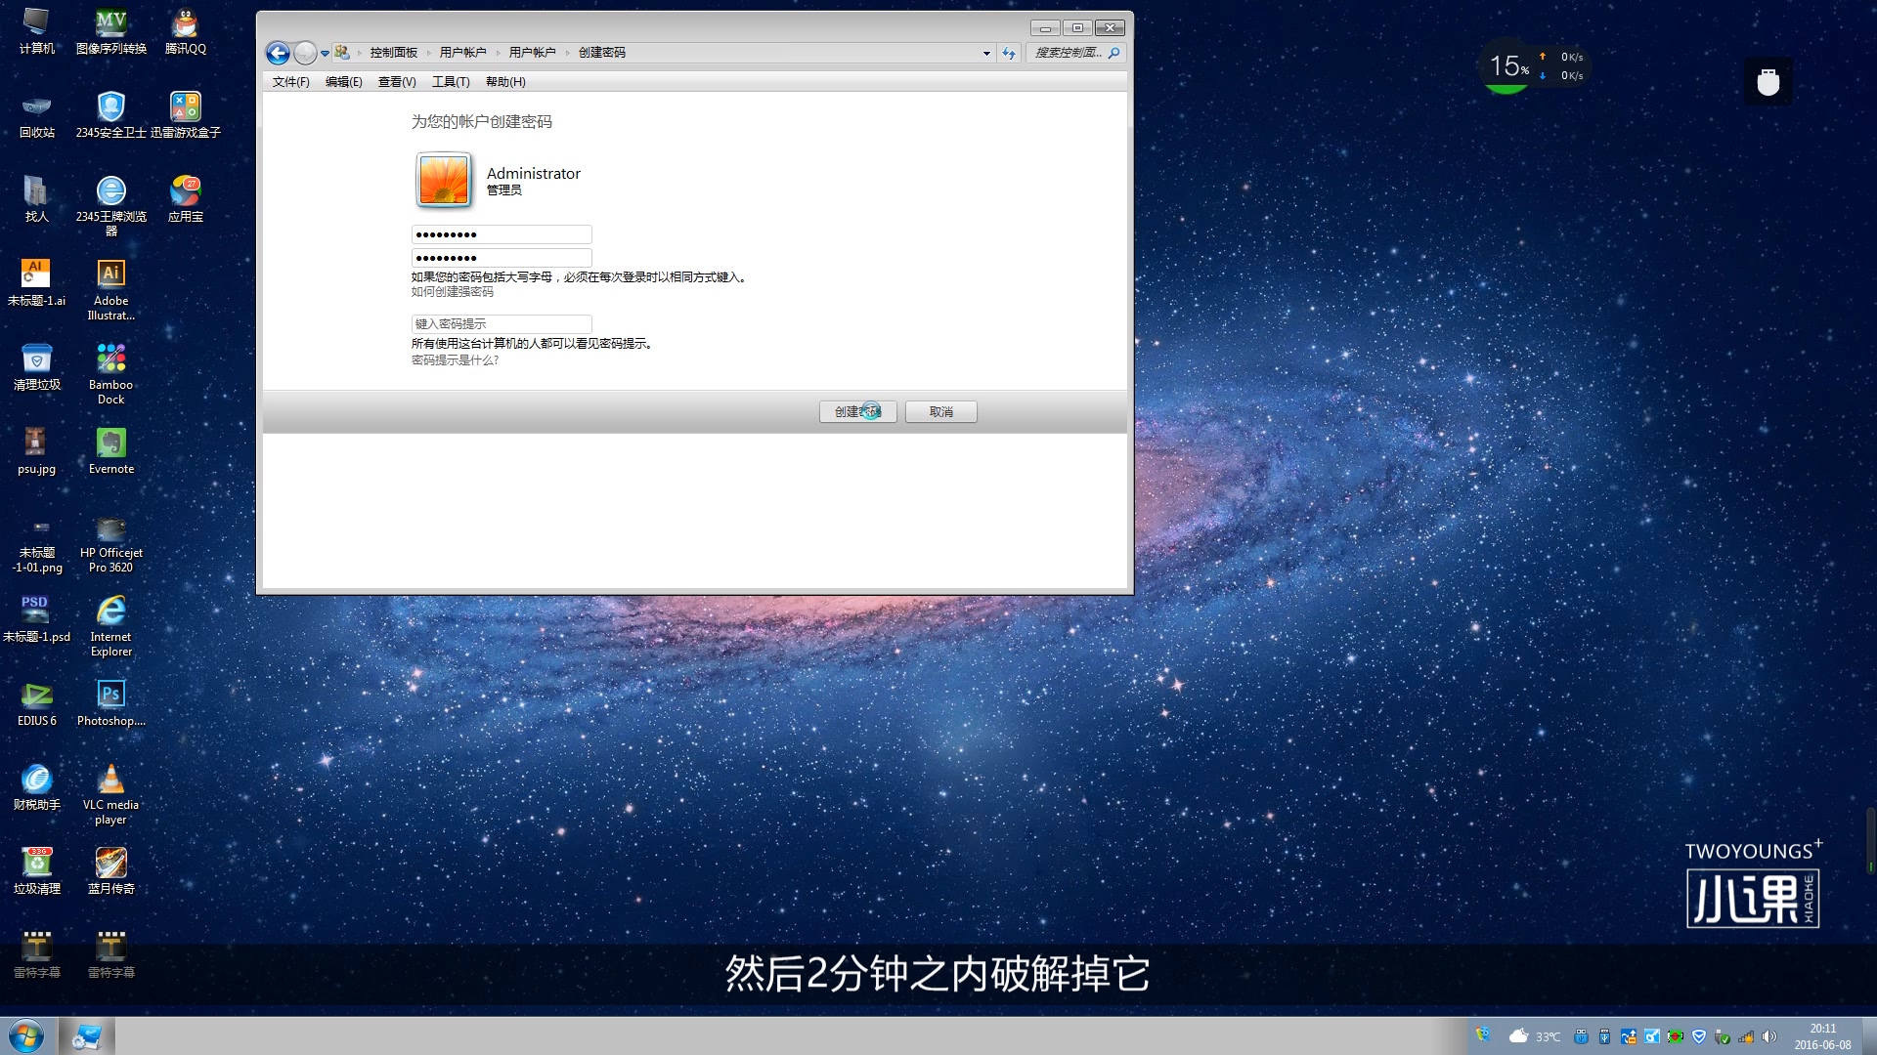Open Evernote
The image size is (1877, 1055).
(x=110, y=442)
